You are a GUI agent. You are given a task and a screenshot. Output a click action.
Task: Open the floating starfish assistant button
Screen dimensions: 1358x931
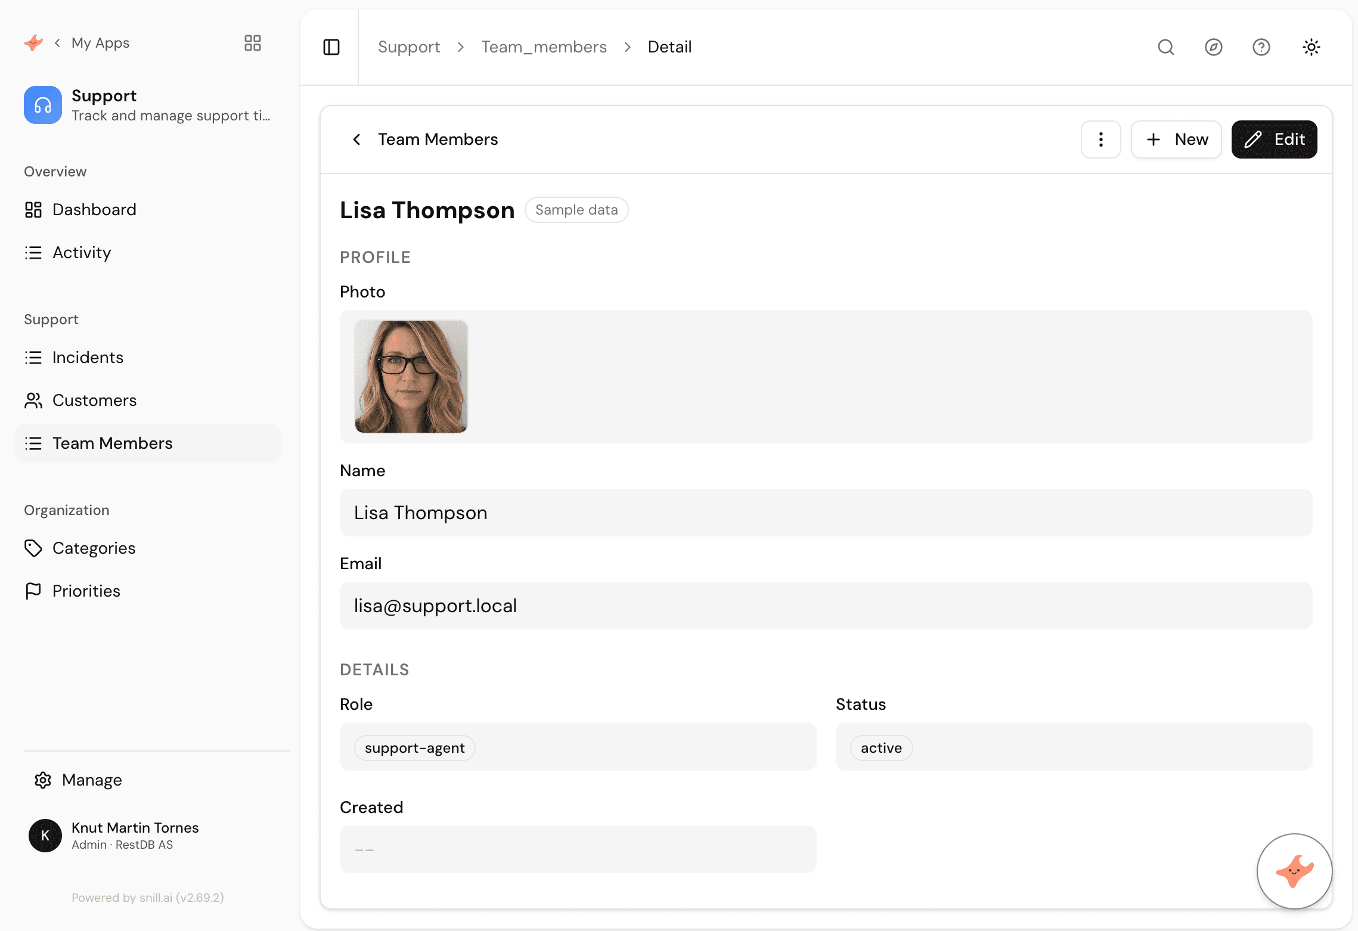pyautogui.click(x=1295, y=871)
